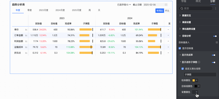Image resolution: width=219 pixels, height=99 pixels.
Task: Open trend chart icon for 利润金额 row
Action: pyautogui.click(x=26, y=41)
